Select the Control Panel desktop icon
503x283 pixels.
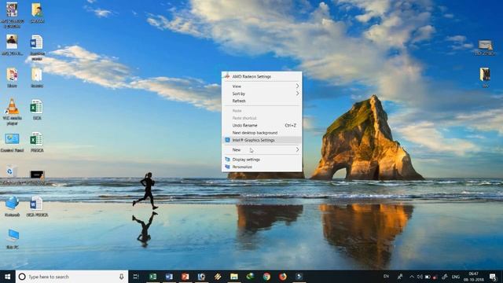(13, 143)
